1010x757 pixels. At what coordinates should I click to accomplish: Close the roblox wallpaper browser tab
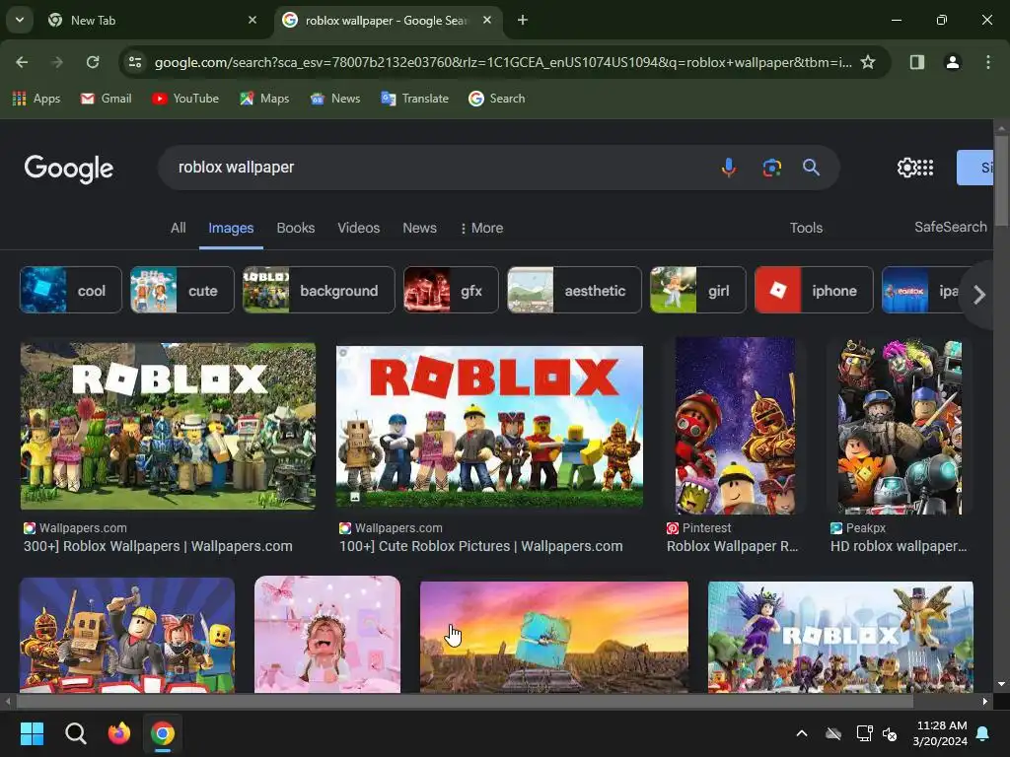tap(487, 20)
